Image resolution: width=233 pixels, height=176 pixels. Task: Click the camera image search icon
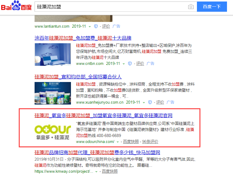[x=191, y=7]
